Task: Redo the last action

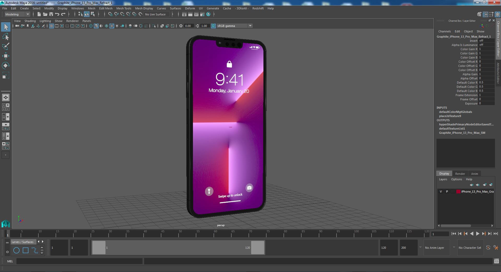Action: coord(63,14)
